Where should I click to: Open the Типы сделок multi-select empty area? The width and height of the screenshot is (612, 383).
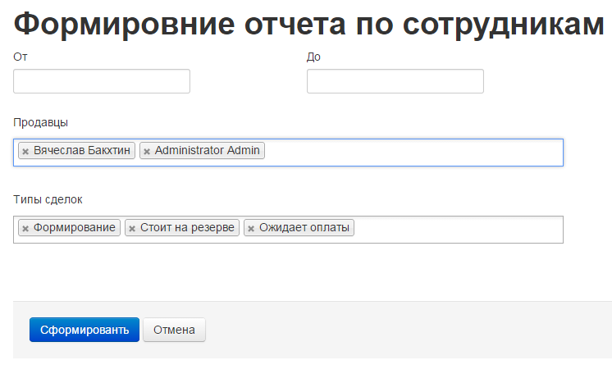tap(459, 229)
